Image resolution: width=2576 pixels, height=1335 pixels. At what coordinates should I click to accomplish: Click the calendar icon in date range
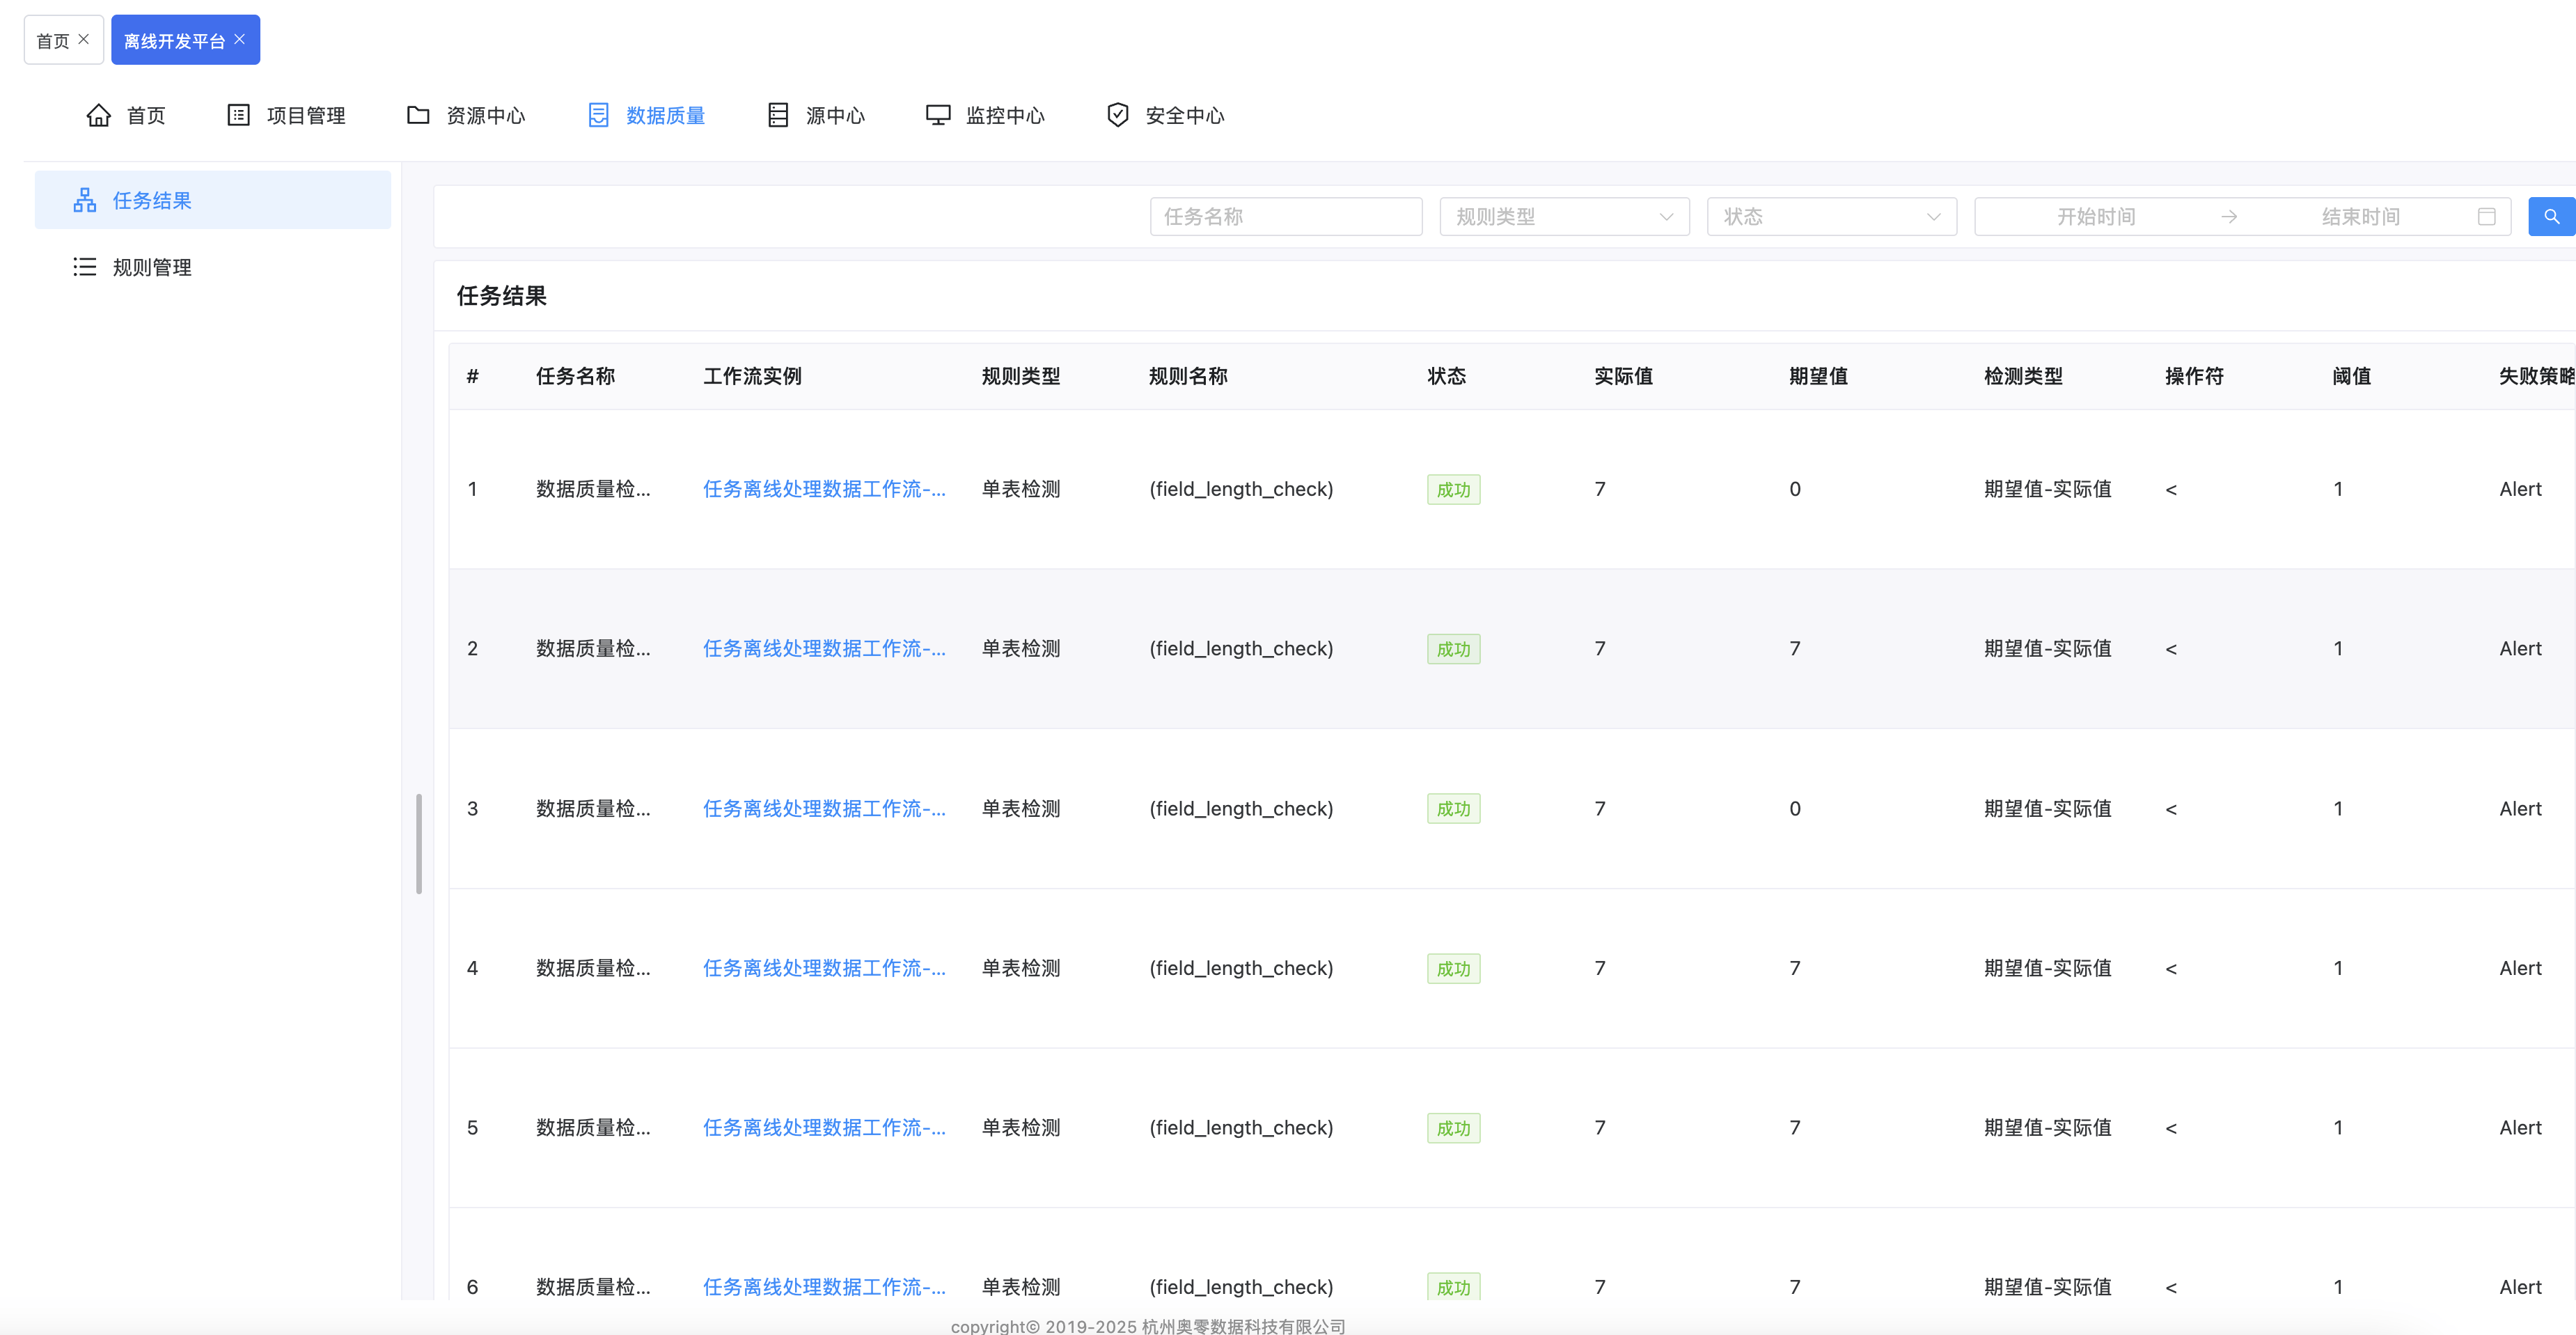[2486, 217]
